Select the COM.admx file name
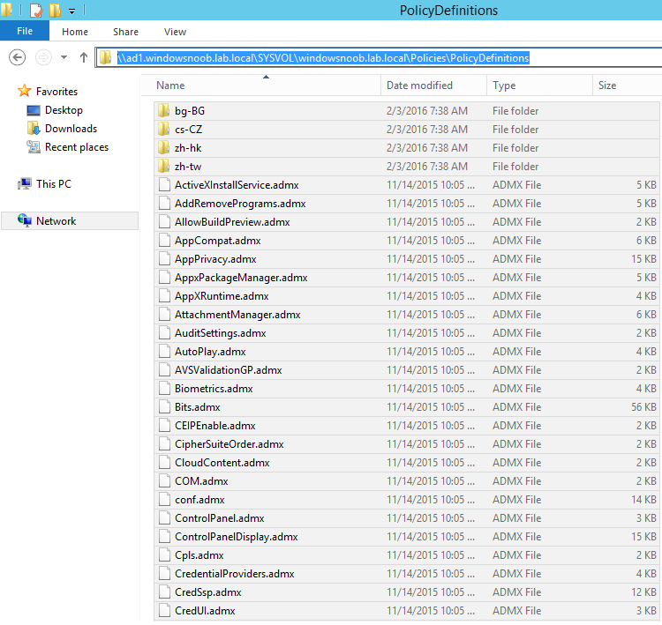This screenshot has height=625, width=662. 201,481
